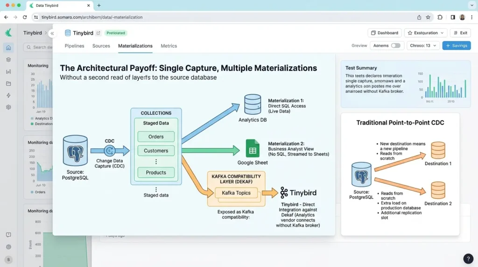Viewport: 478px width, 267px height.
Task: Open the lightning bolt icon in the sidebar
Action: (x=8, y=95)
